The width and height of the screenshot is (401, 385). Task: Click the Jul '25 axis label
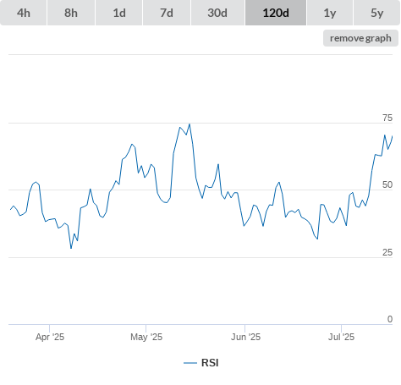pyautogui.click(x=341, y=337)
